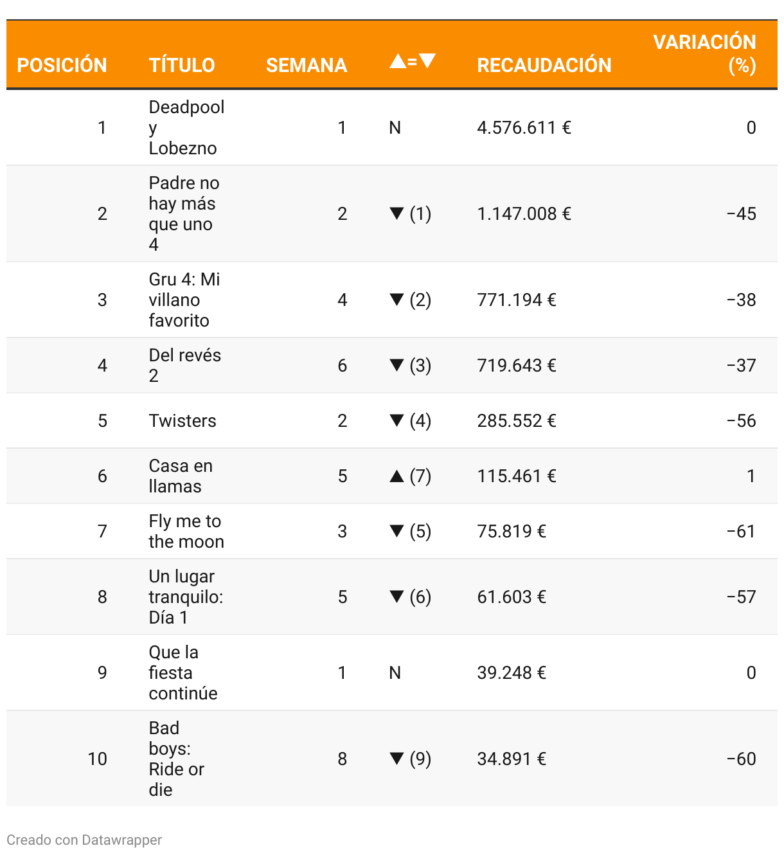Click the down arrow in the Del revés 2 row
784x855 pixels.
pyautogui.click(x=396, y=365)
